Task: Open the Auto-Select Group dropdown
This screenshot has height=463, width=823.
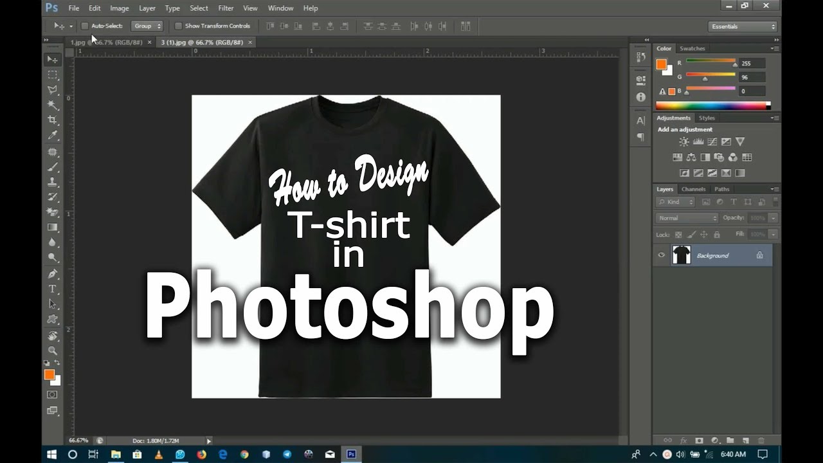Action: coord(147,26)
